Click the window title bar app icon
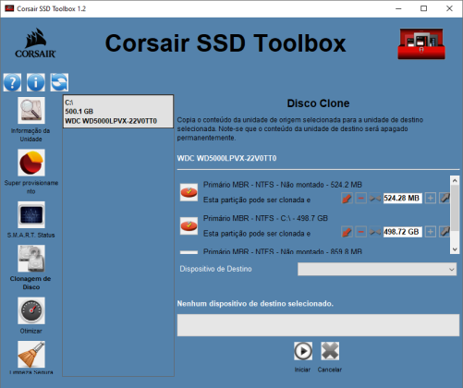 [x=9, y=8]
